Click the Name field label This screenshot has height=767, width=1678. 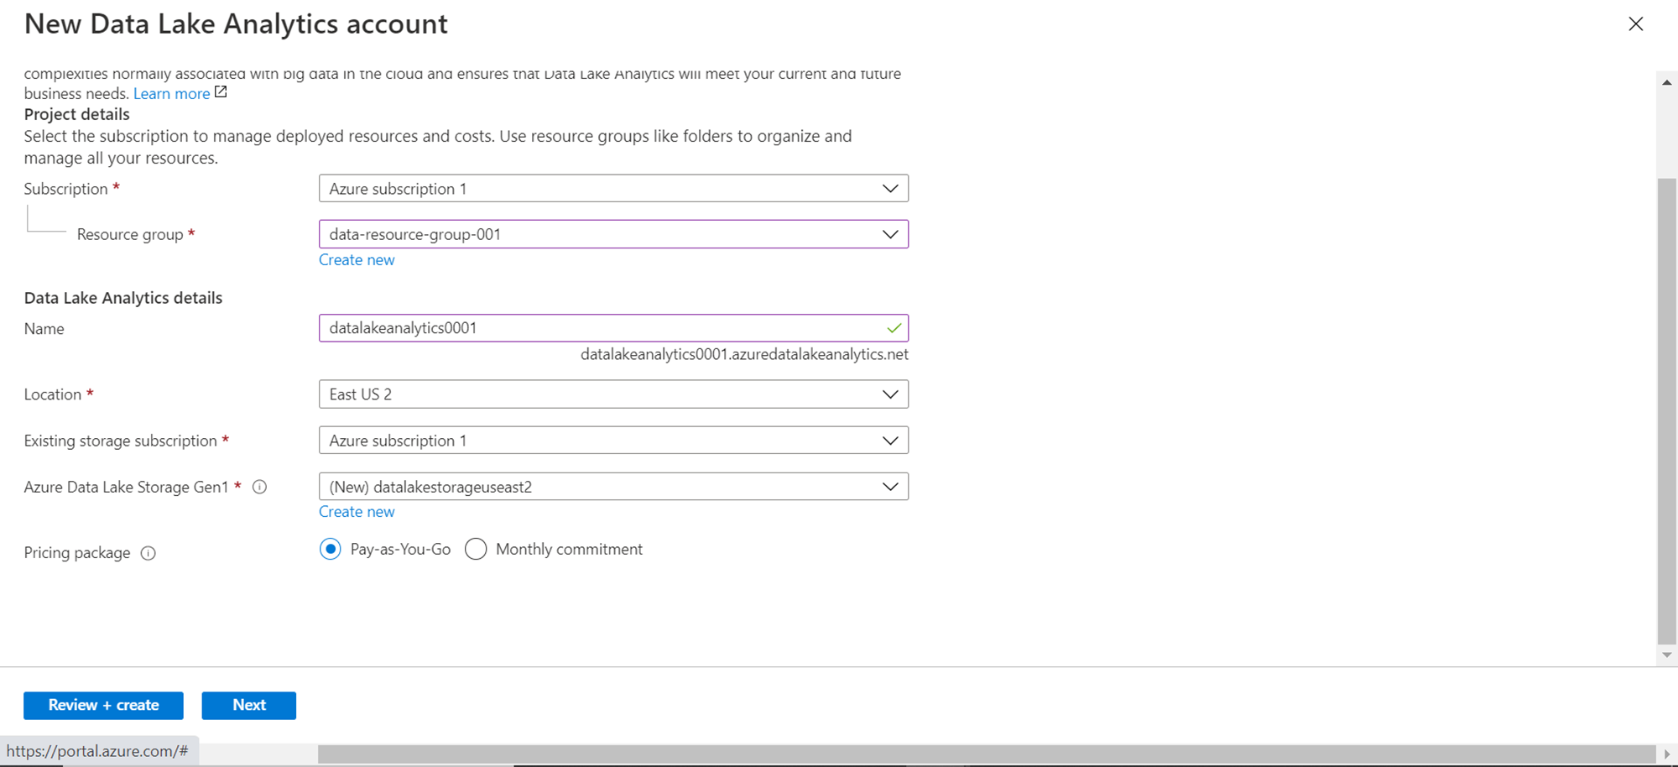tap(44, 329)
